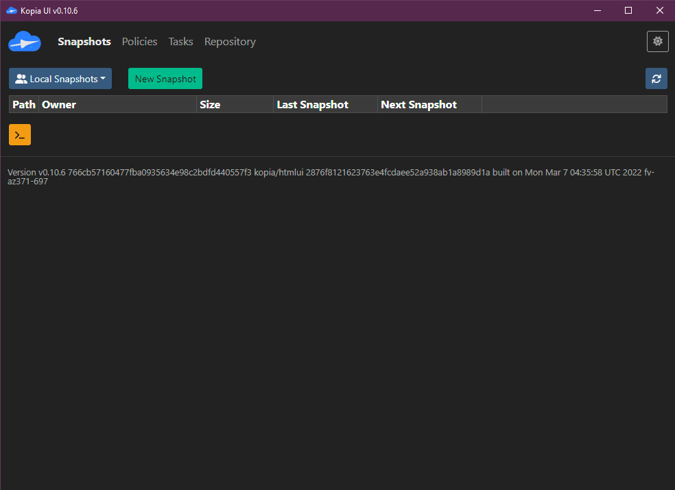
Task: Maximize the Kopia UI window
Action: (628, 10)
